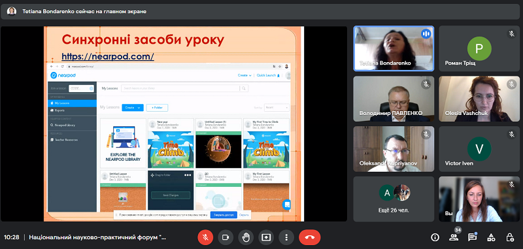Select the Victor Iven participant tile
Image resolution: width=523 pixels, height=249 pixels.
point(479,148)
